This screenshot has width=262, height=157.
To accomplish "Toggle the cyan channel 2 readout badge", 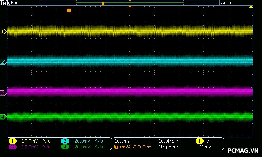I will click(65, 141).
